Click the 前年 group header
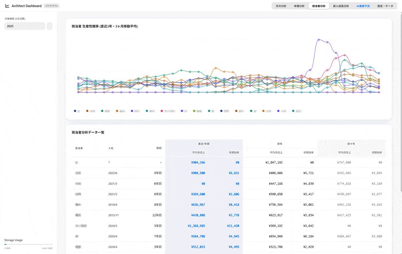The height and width of the screenshot is (254, 402). [x=280, y=144]
